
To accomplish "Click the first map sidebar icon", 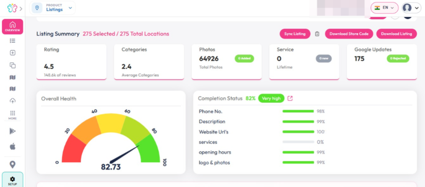I will (12, 77).
